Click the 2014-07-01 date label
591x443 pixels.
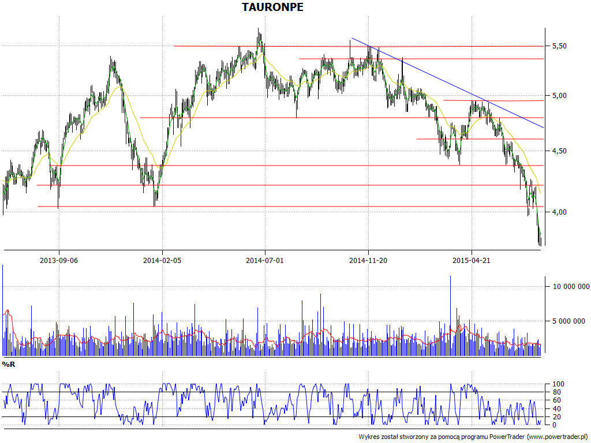pos(264,260)
